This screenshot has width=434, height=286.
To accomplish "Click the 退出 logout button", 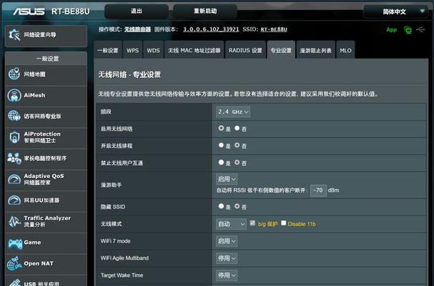I will point(136,11).
